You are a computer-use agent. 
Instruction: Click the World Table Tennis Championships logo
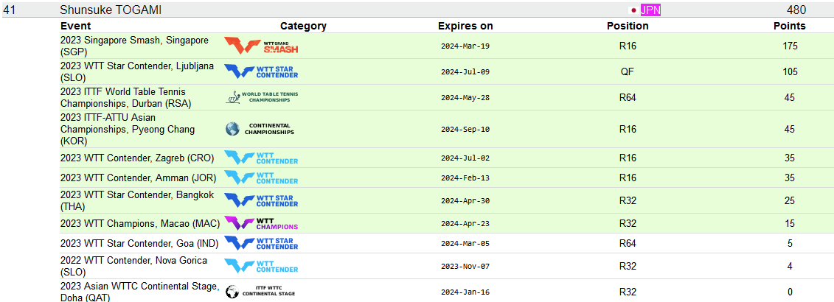(x=261, y=97)
